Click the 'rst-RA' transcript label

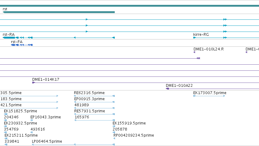9,34
